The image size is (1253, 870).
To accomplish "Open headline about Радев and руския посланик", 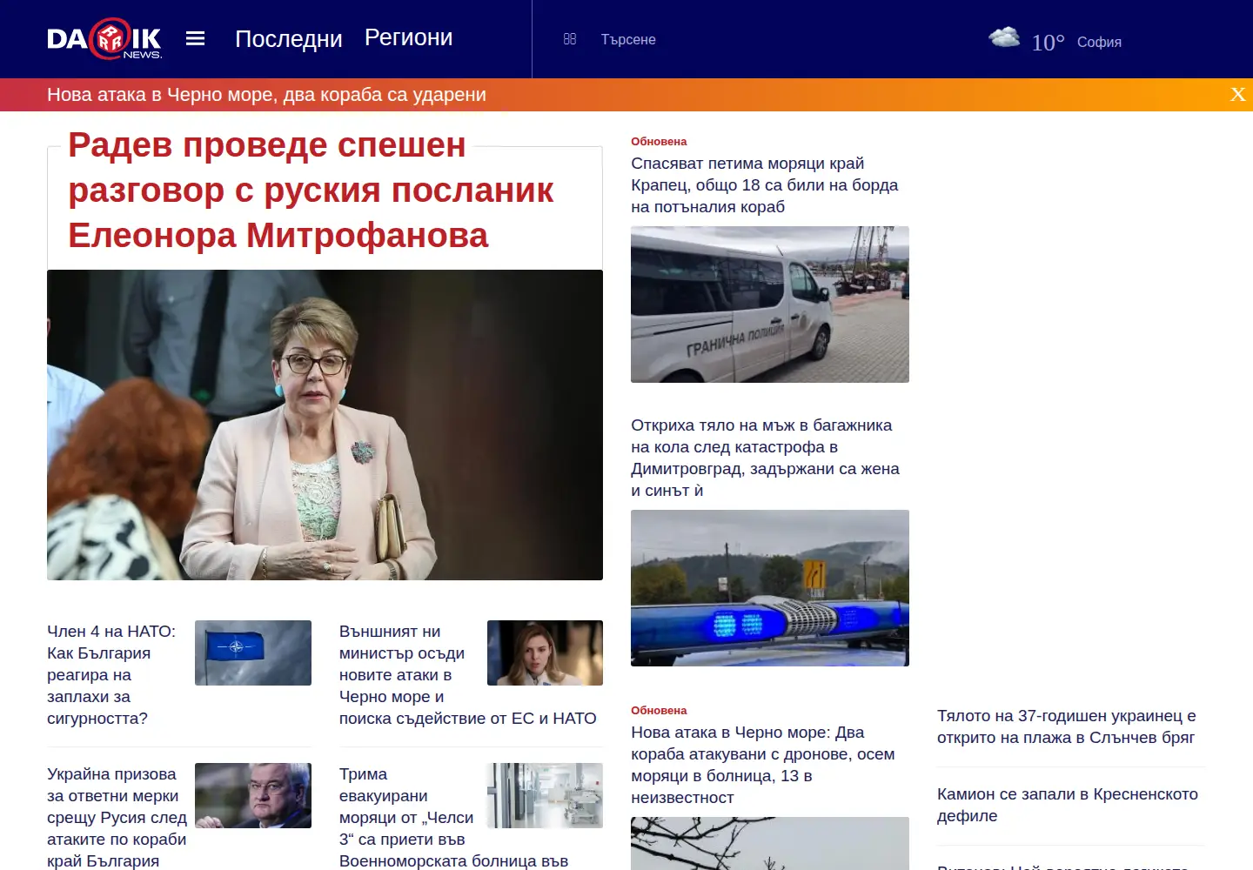I will click(311, 191).
